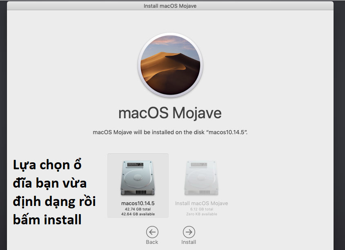Click the "Install macOS Mojave" window title bar
This screenshot has height=250, width=345.
point(170,6)
